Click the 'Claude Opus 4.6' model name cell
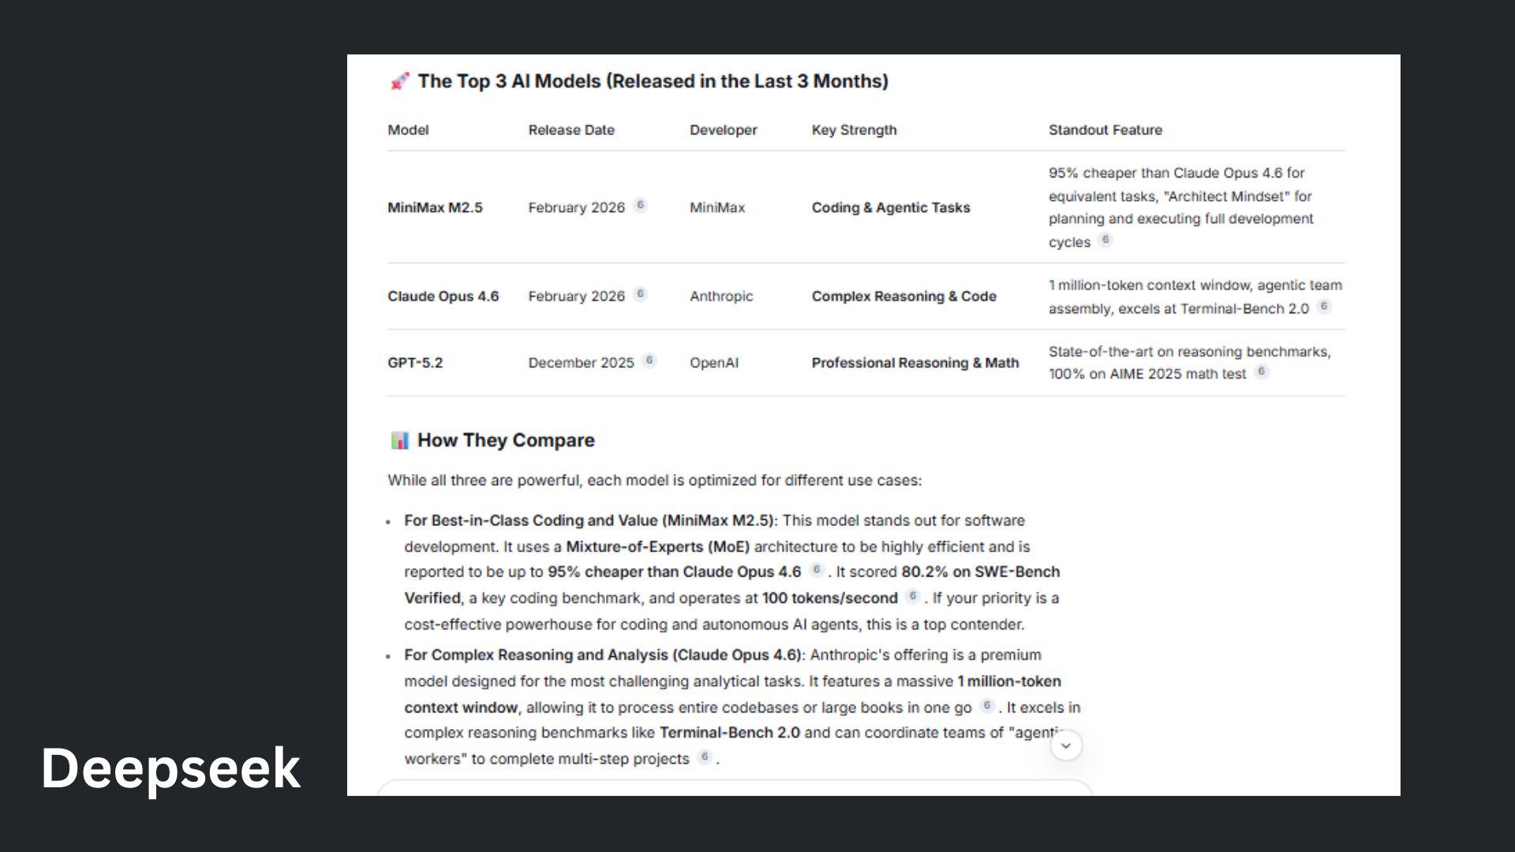Image resolution: width=1515 pixels, height=852 pixels. click(443, 297)
